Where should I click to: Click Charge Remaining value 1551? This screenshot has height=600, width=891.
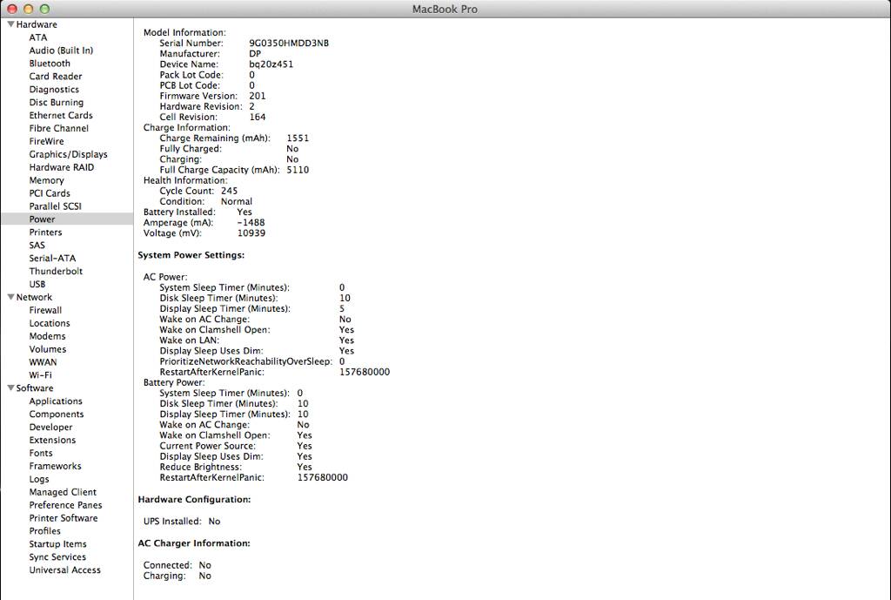[x=298, y=138]
